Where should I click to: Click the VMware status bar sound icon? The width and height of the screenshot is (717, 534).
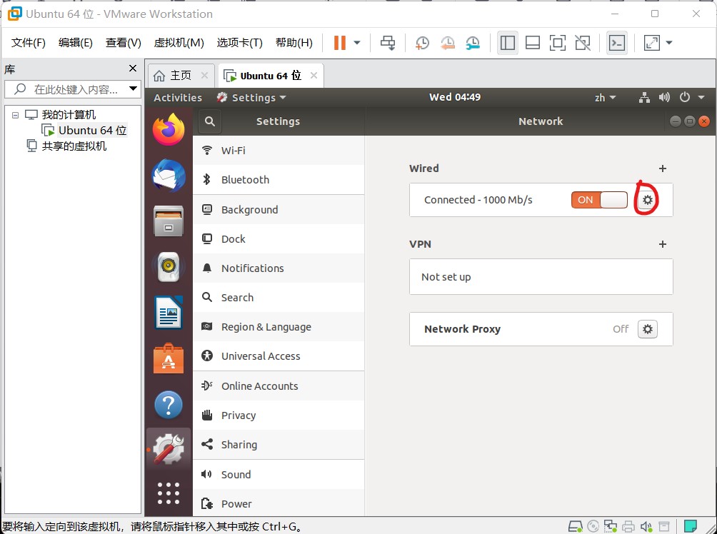pyautogui.click(x=646, y=527)
